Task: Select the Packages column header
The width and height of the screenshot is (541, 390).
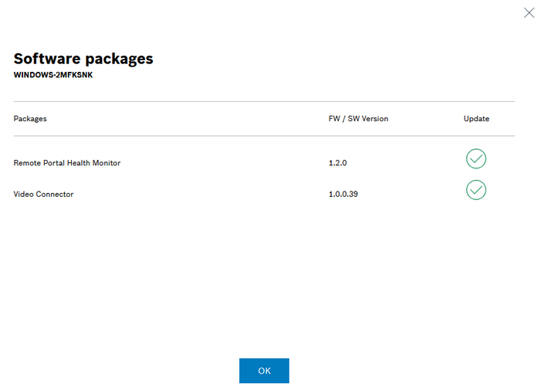Action: tap(30, 119)
